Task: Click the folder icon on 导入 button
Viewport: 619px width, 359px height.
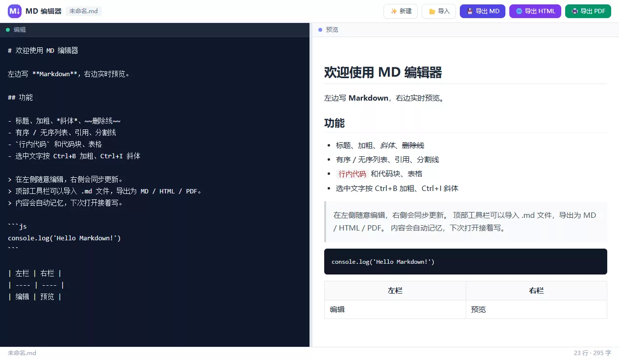Action: [x=432, y=11]
